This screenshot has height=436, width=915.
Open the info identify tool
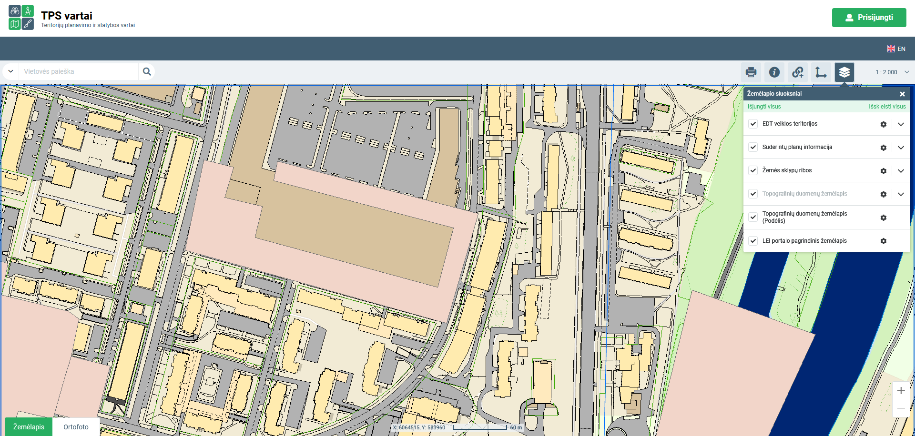click(774, 72)
